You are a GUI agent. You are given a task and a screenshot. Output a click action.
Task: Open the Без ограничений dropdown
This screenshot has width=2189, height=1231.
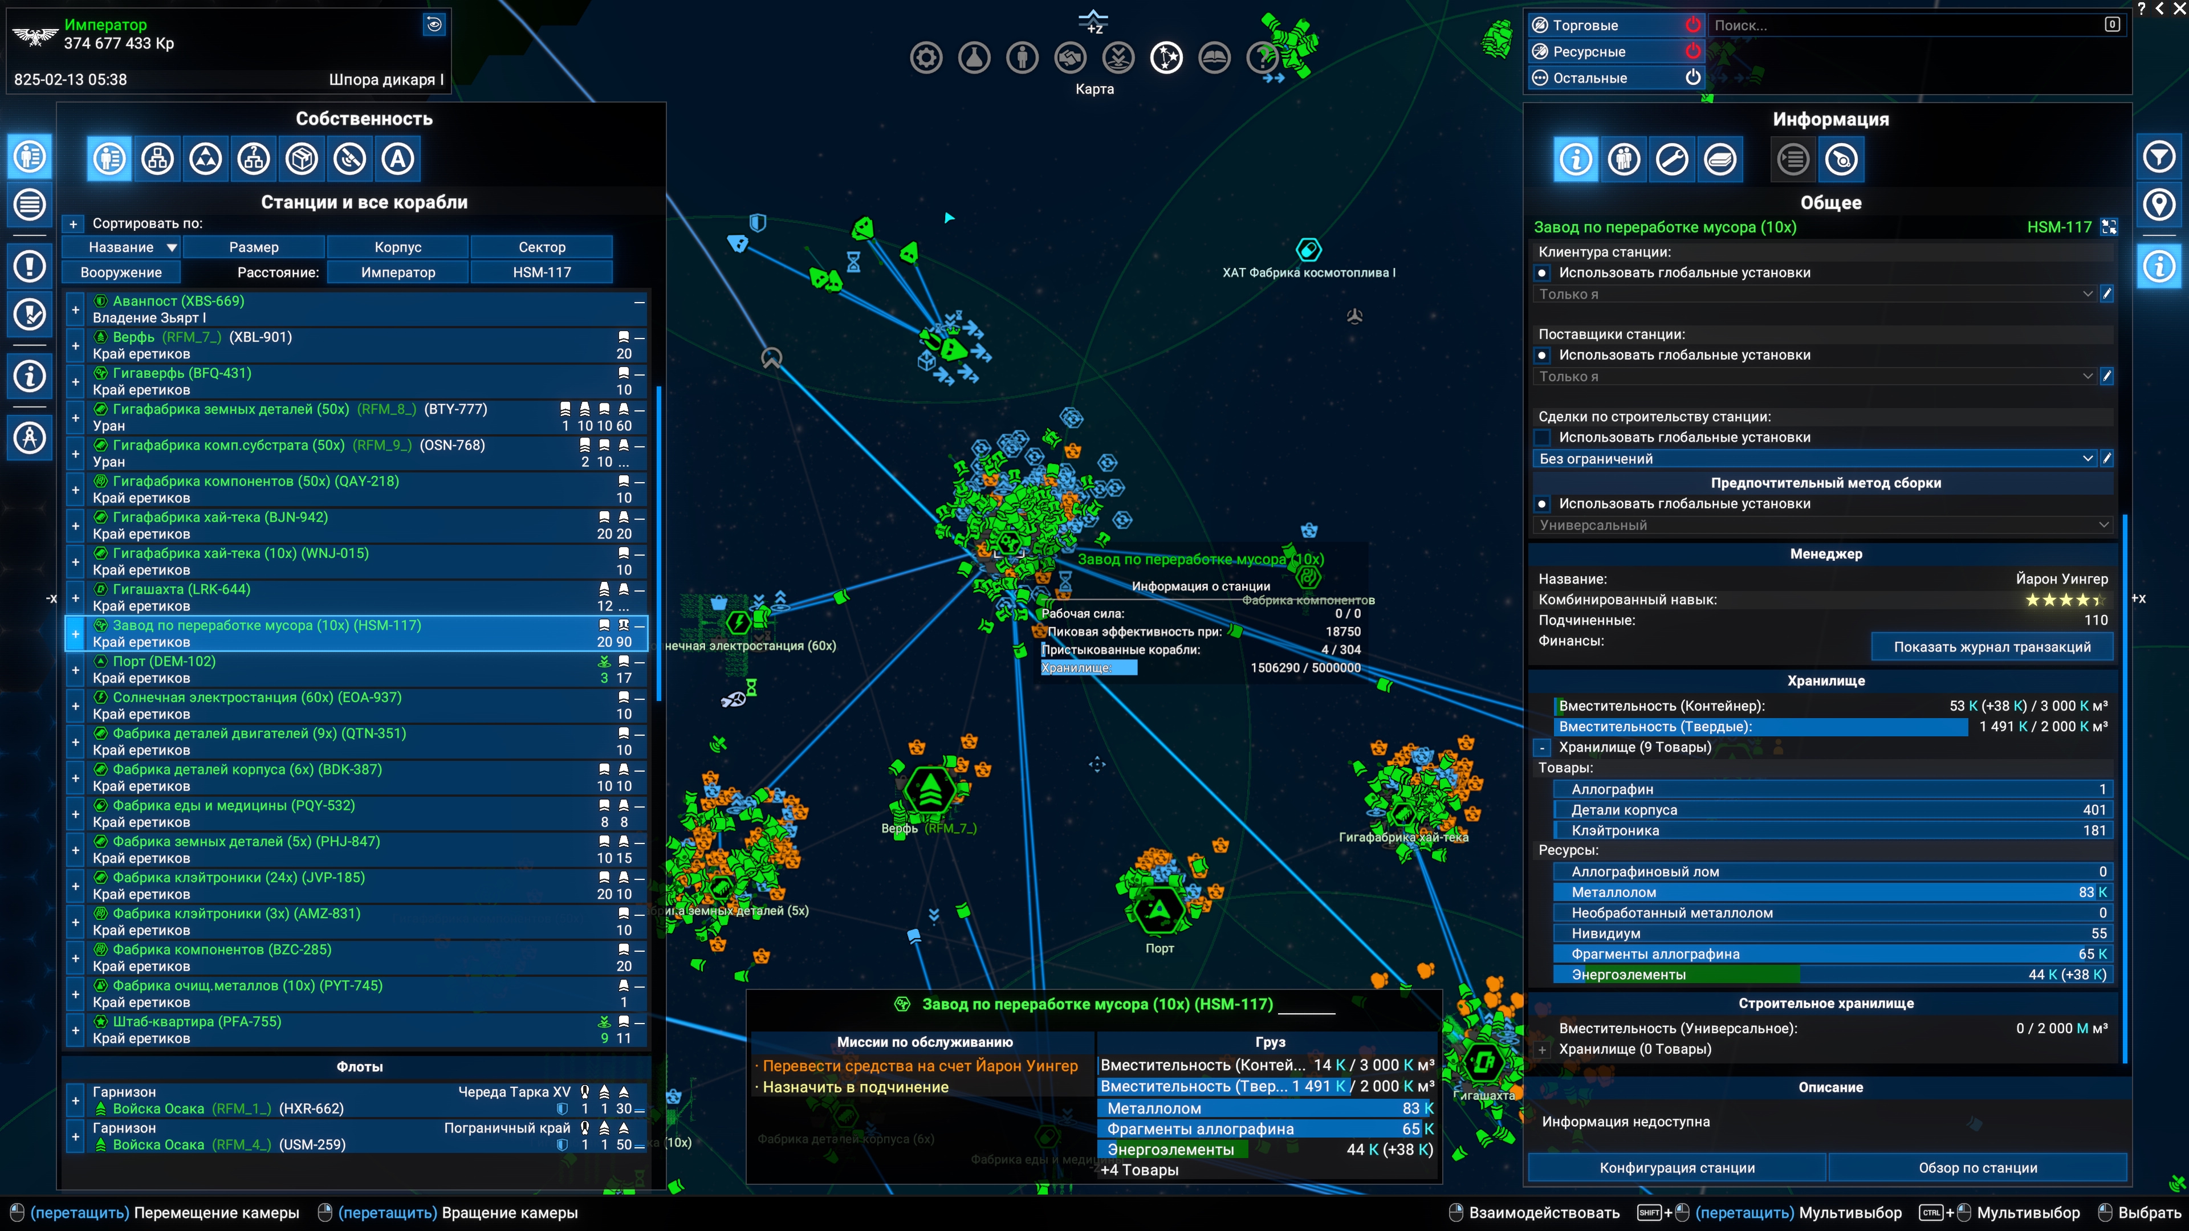pos(1815,459)
